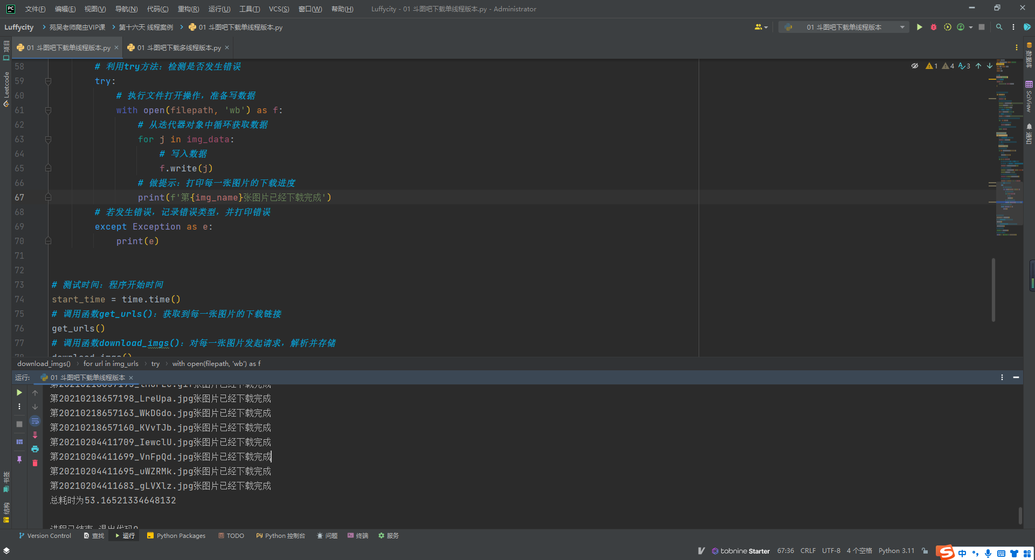The image size is (1035, 560).
Task: Collapse the try block fold marker at line 59
Action: (48, 81)
